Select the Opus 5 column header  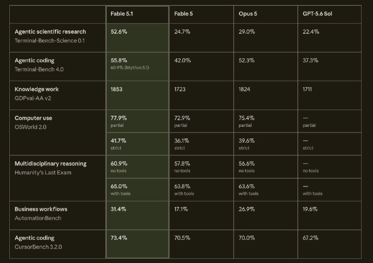[248, 14]
